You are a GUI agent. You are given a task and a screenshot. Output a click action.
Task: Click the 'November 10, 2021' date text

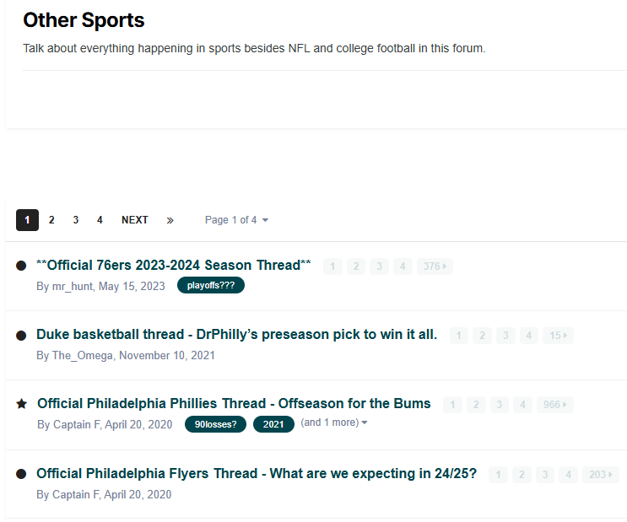pos(167,355)
